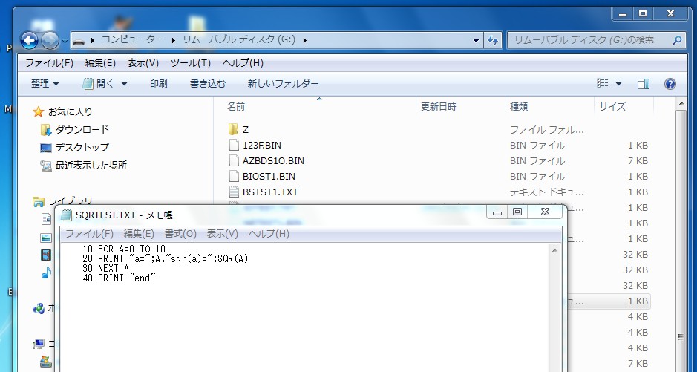697x372 pixels.
Task: Select the BSTST1.TXT file
Action: [x=270, y=192]
